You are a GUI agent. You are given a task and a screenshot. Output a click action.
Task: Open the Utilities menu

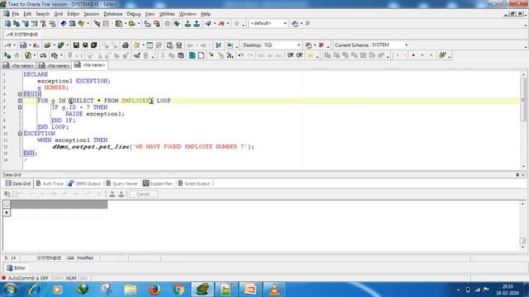tap(167, 14)
